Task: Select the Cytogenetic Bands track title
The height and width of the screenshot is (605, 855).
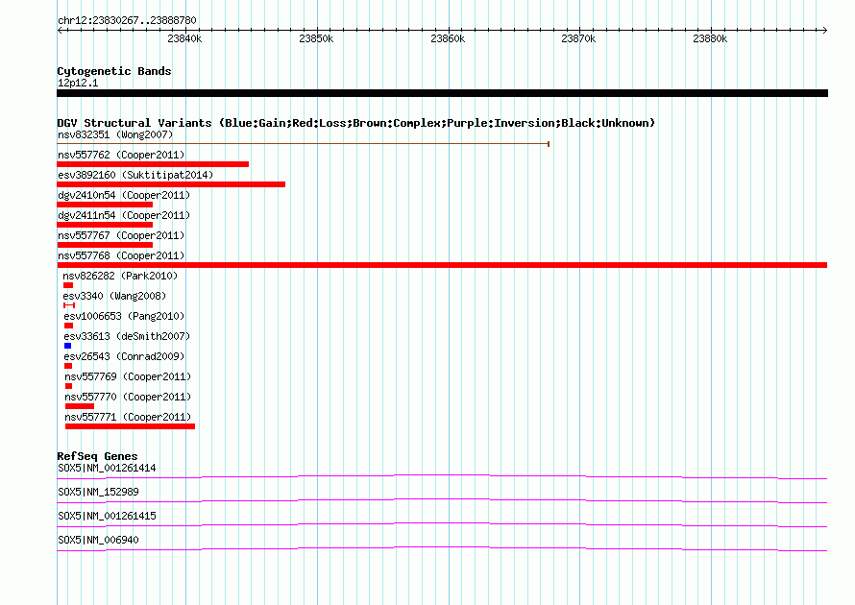Action: [114, 71]
